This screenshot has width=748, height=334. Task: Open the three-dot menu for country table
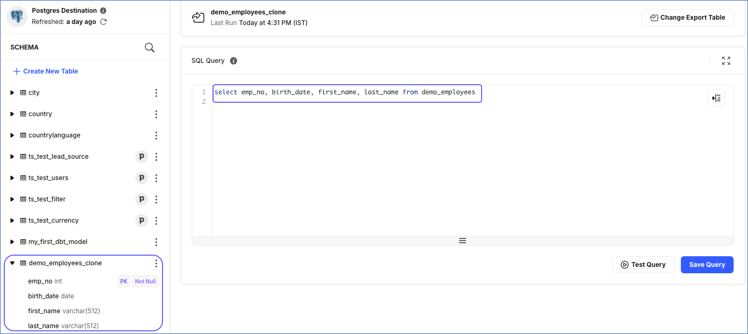(156, 114)
